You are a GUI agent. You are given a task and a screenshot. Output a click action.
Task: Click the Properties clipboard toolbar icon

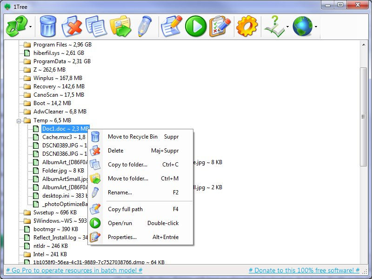pos(219,27)
